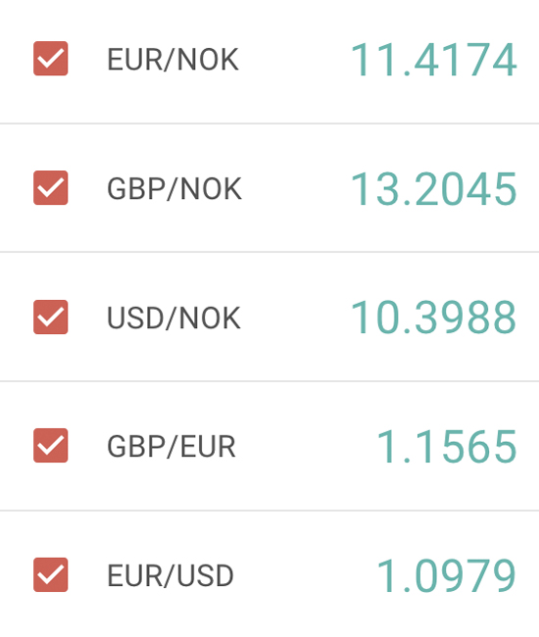Toggle the GBP/NOK checkbox off
This screenshot has width=539, height=637.
coord(50,188)
